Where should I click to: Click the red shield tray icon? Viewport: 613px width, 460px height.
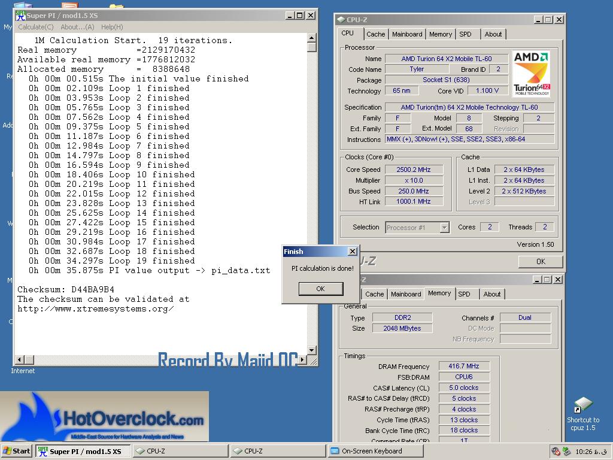pos(556,452)
